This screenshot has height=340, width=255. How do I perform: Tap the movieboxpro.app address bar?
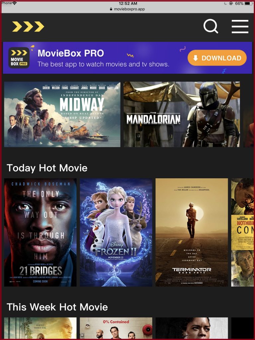[127, 9]
